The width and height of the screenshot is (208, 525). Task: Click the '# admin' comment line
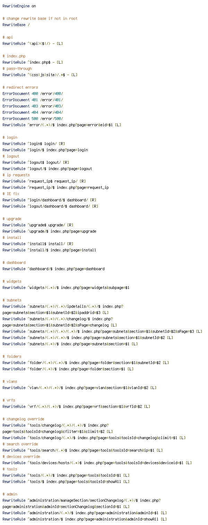[x=10, y=494]
